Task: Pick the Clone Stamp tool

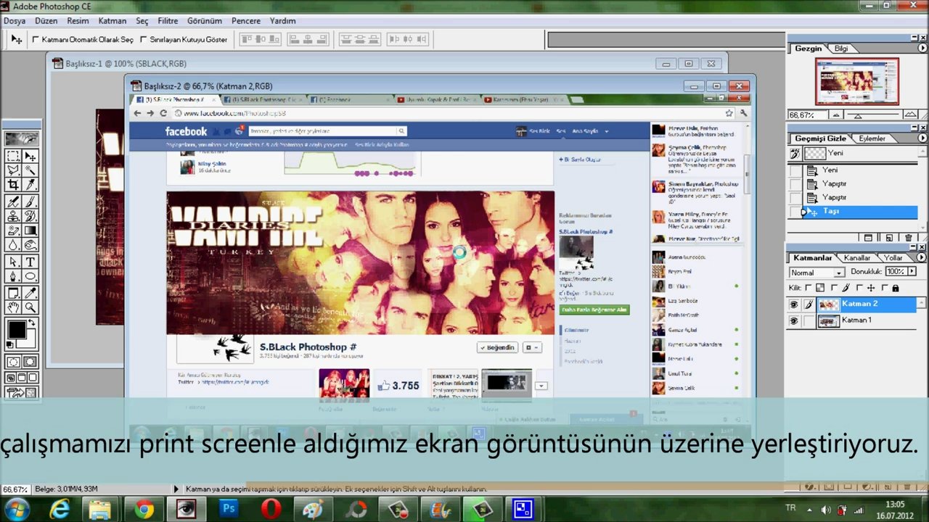Action: pos(13,216)
